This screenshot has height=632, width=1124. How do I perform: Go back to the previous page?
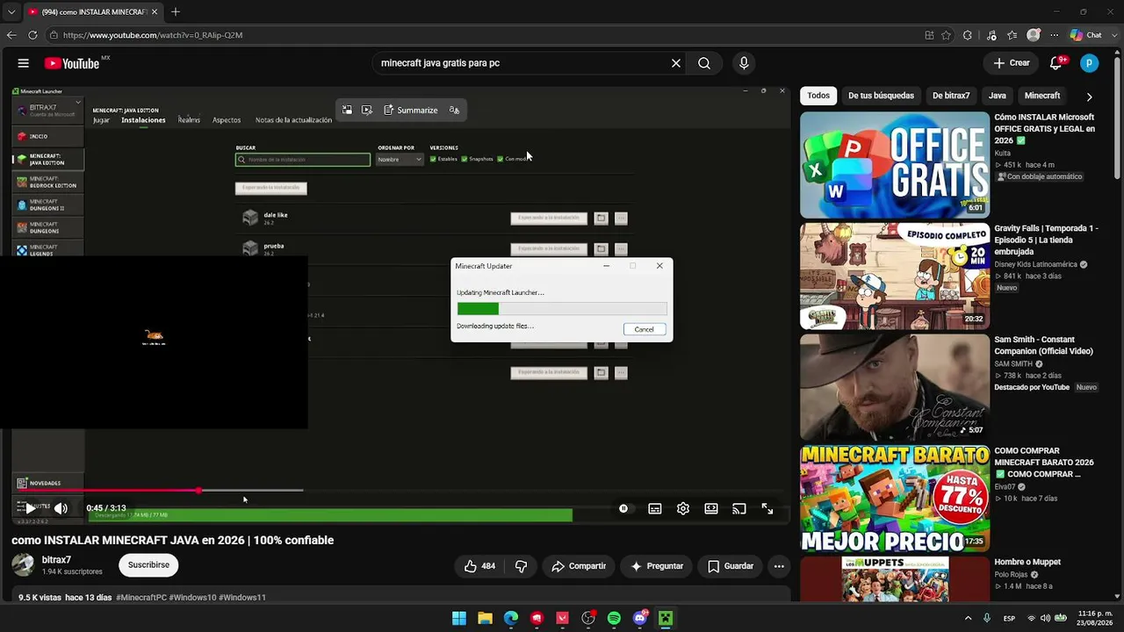coord(11,35)
